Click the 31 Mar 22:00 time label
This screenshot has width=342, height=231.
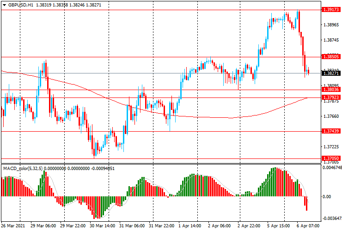tap(162, 225)
